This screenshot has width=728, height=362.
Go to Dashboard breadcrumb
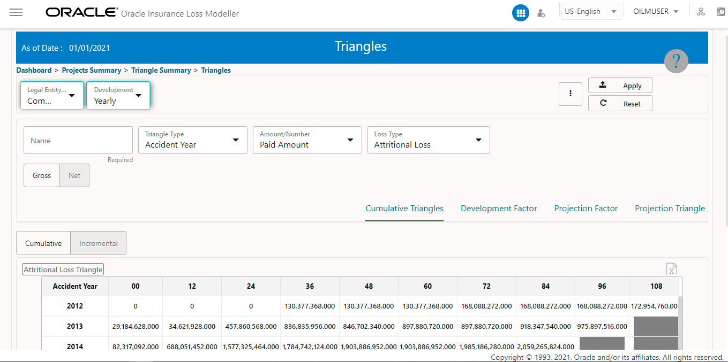(x=34, y=70)
